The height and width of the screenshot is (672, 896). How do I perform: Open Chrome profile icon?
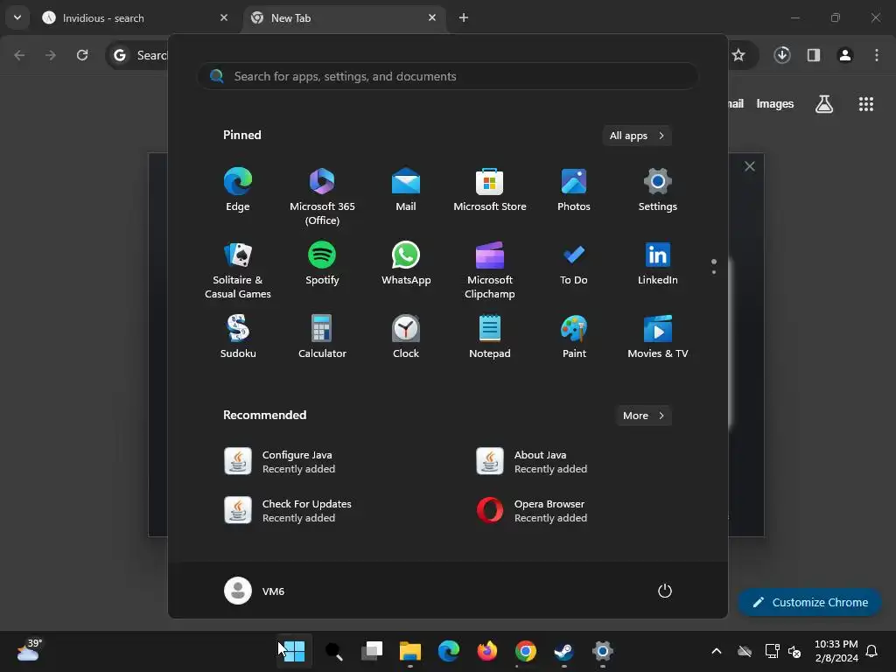tap(845, 55)
